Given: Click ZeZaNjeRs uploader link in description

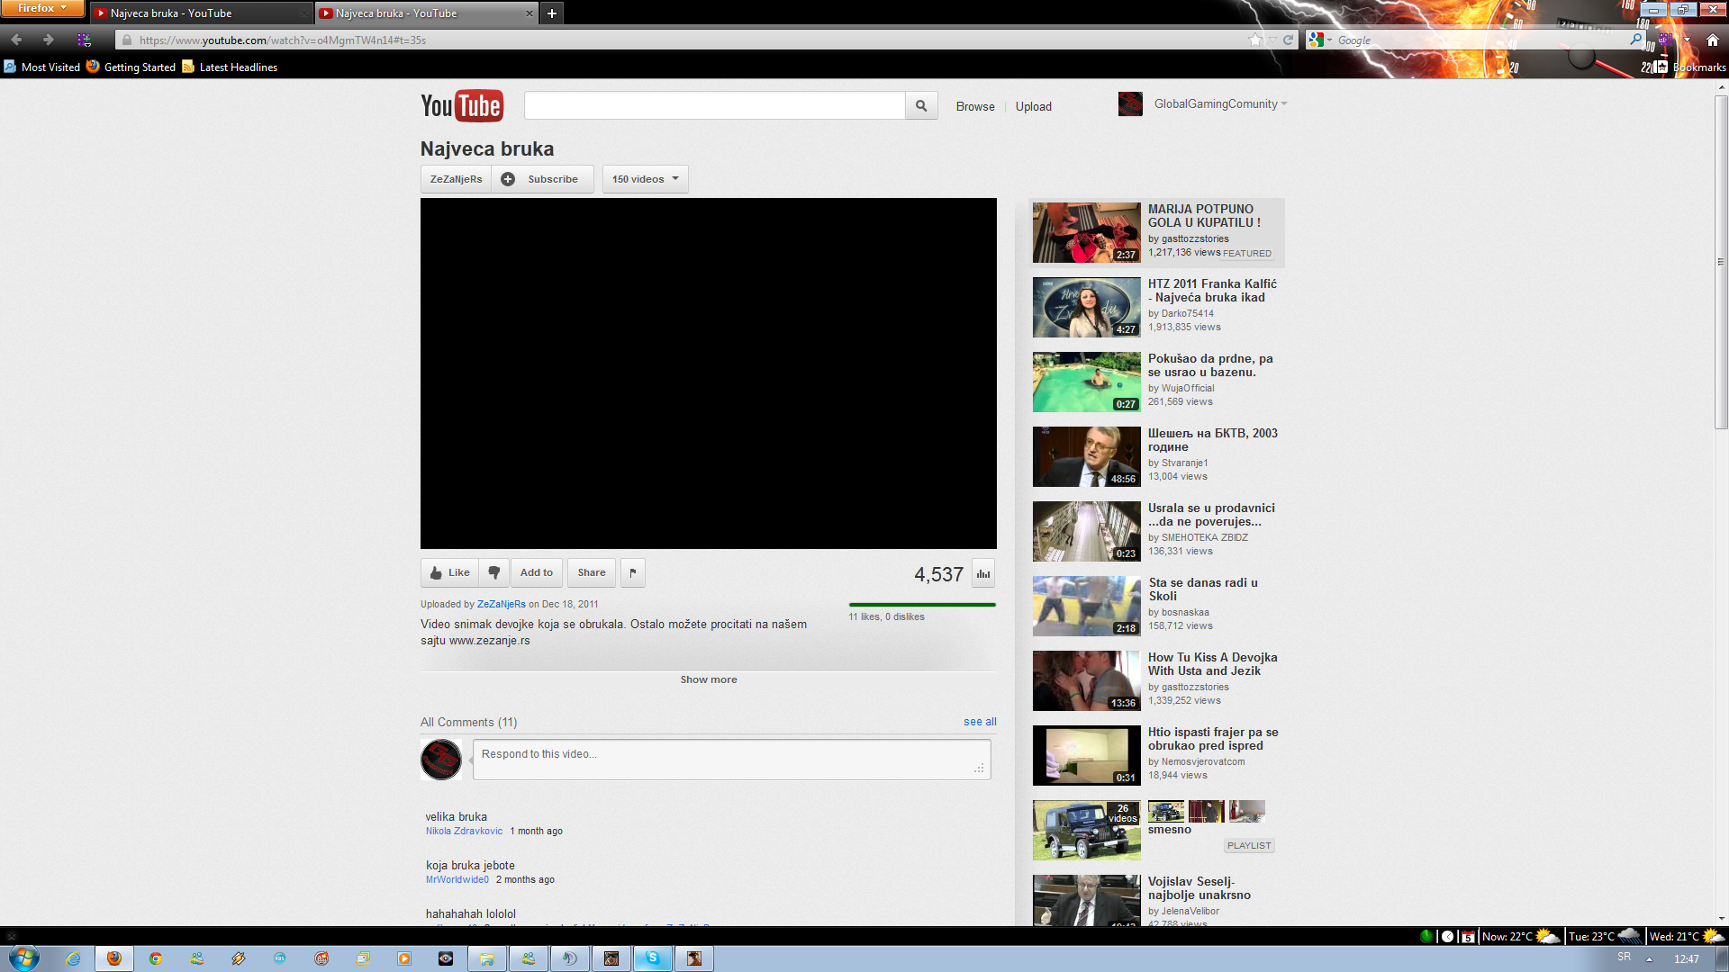Looking at the screenshot, I should (501, 604).
